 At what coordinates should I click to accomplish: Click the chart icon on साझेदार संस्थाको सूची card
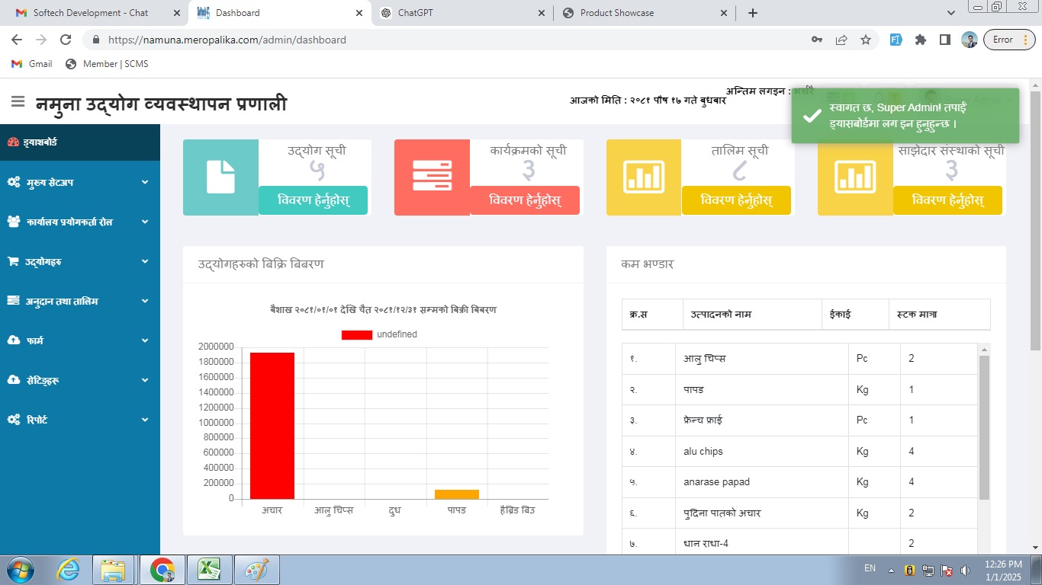click(x=855, y=177)
